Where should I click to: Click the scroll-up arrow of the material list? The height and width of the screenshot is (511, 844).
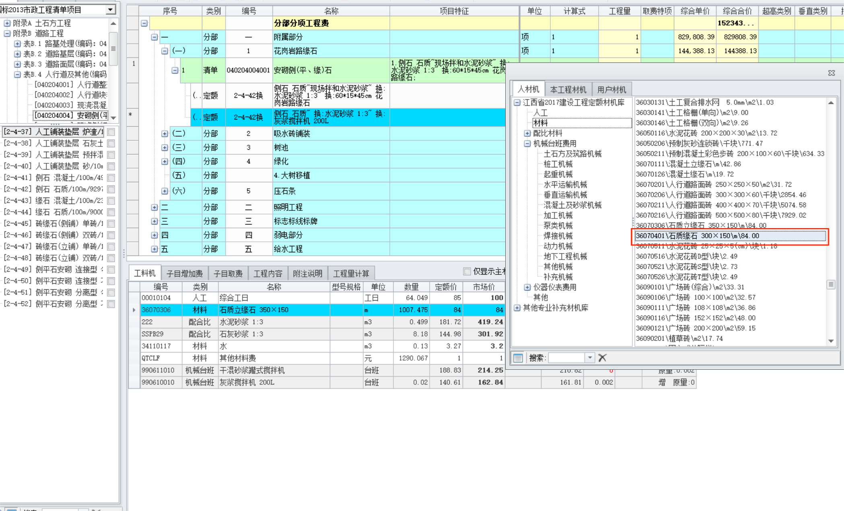[x=831, y=103]
